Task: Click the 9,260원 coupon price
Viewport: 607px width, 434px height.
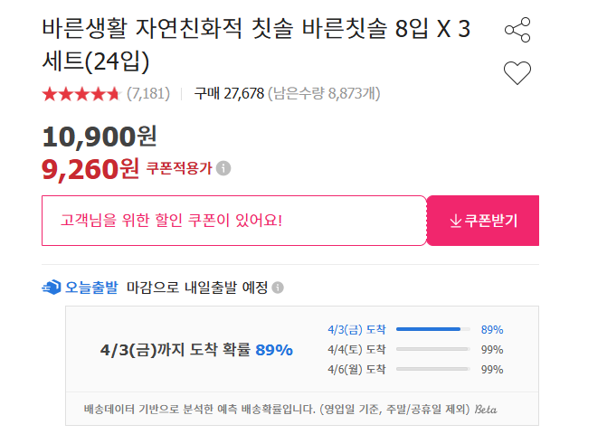Action: [x=90, y=167]
